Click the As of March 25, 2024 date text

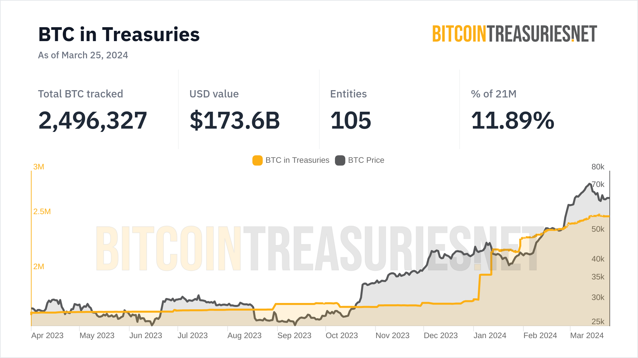[83, 55]
